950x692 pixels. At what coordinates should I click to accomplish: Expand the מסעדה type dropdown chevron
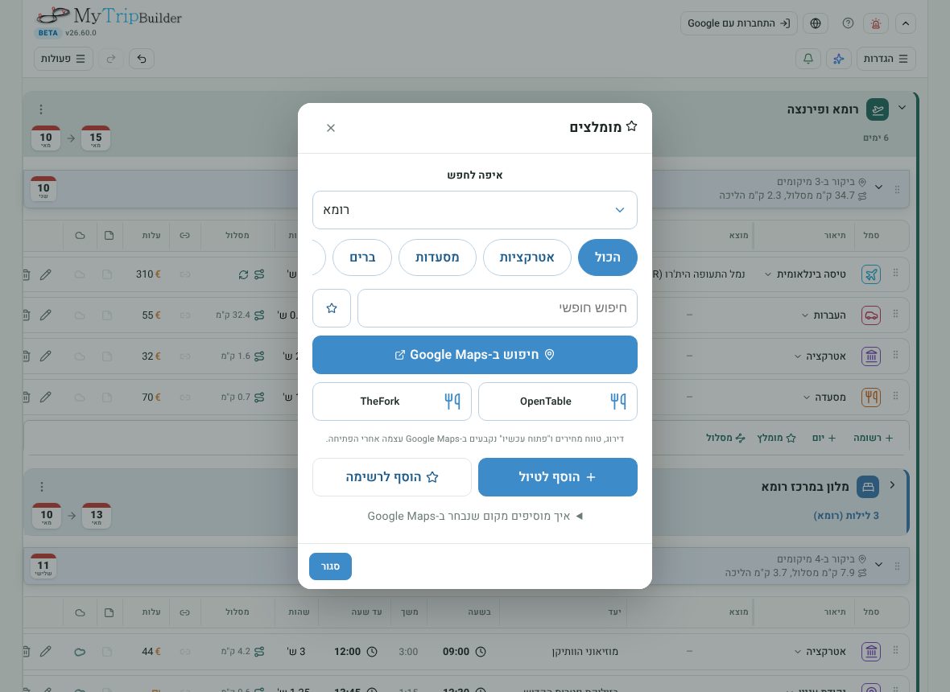807,397
